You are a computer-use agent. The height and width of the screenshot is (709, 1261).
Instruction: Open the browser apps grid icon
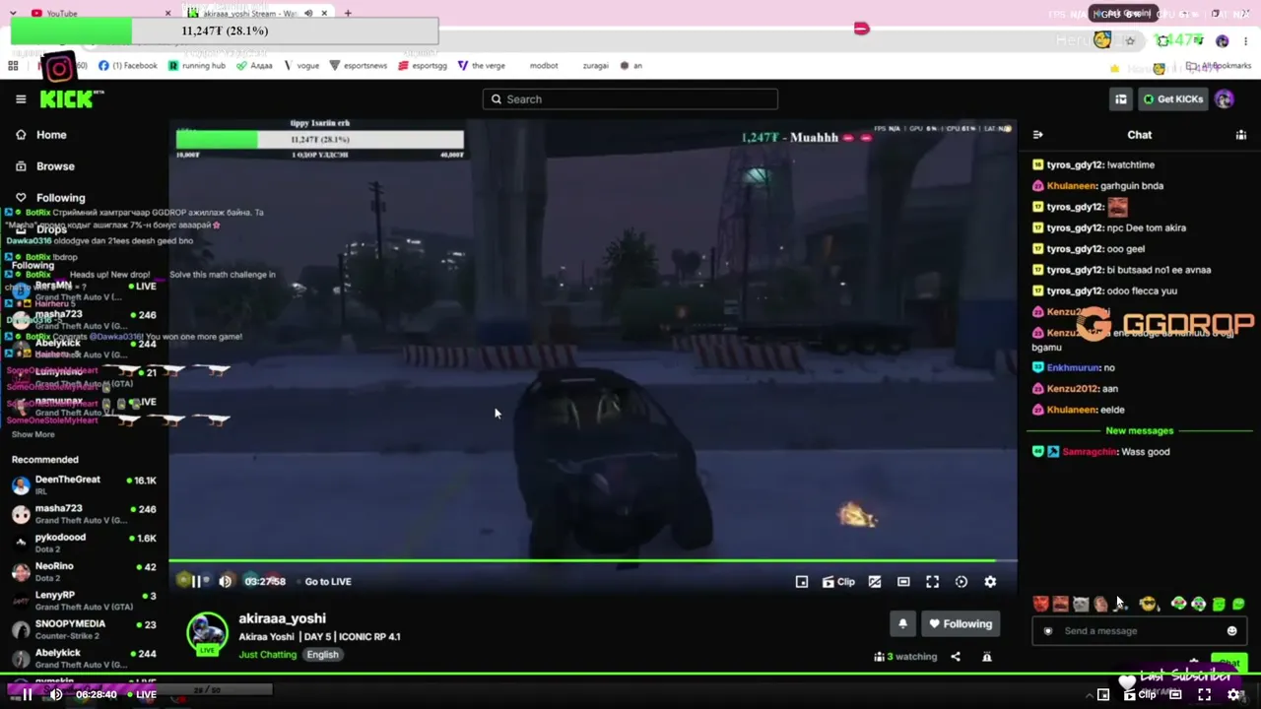pos(13,66)
